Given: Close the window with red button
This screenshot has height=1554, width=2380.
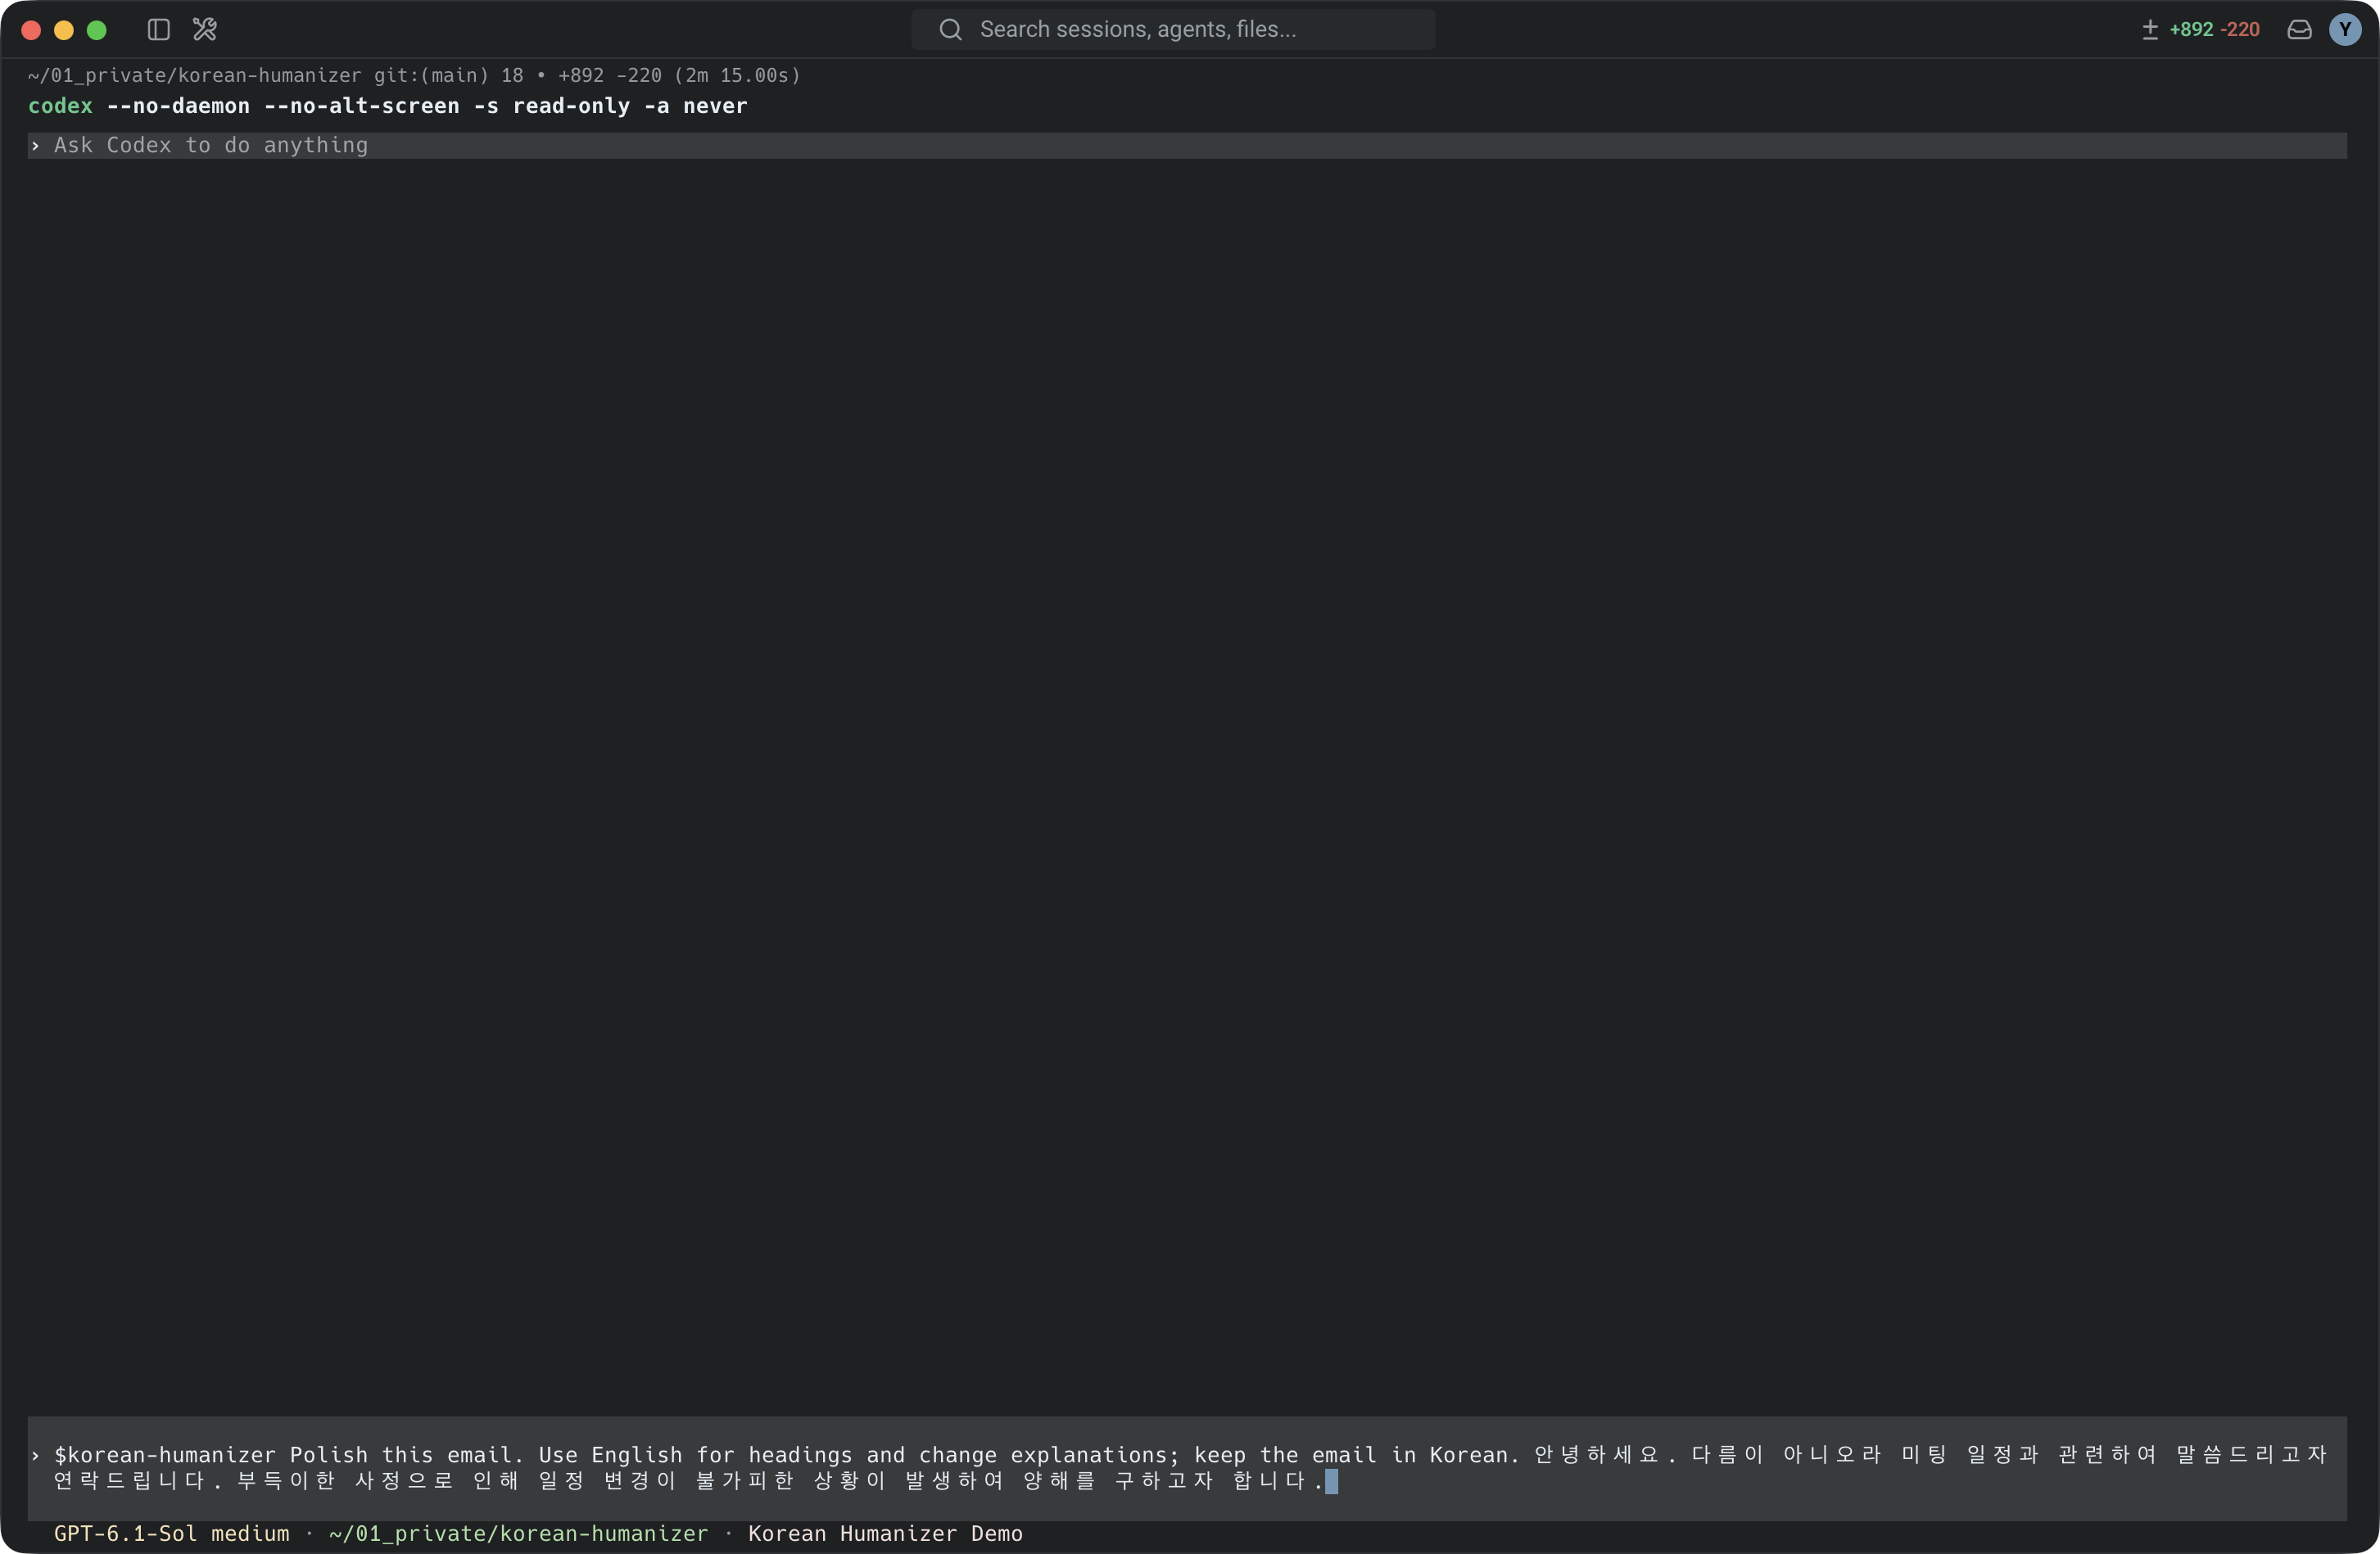Looking at the screenshot, I should (x=31, y=30).
